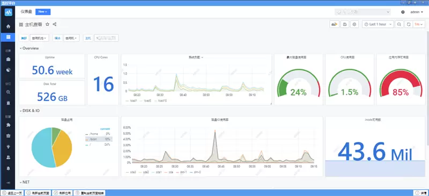Add a panel with chart-plus icon
This screenshot has height=196, width=429.
coord(334,24)
